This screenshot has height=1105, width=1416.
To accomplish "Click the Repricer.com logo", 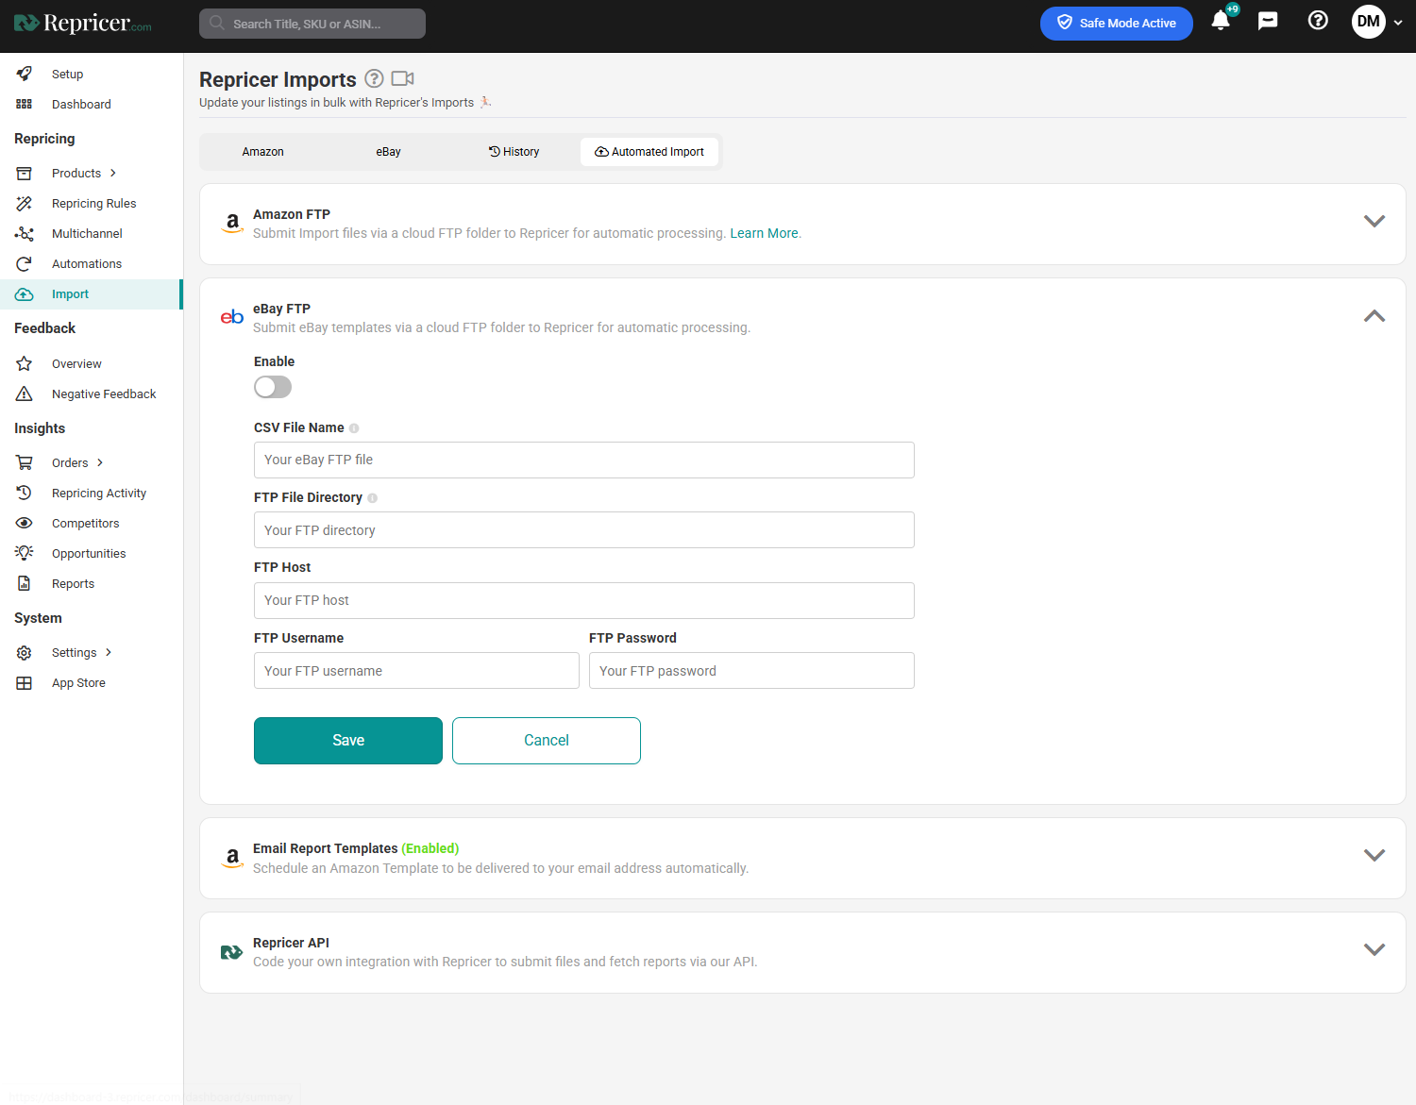I will [83, 24].
